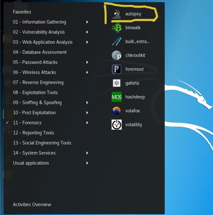
Task: Select the volatility entry label
Action: coord(134,125)
